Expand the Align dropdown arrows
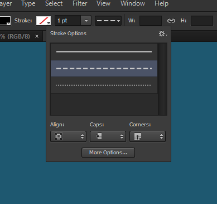This screenshot has height=204, width=217. (x=82, y=136)
